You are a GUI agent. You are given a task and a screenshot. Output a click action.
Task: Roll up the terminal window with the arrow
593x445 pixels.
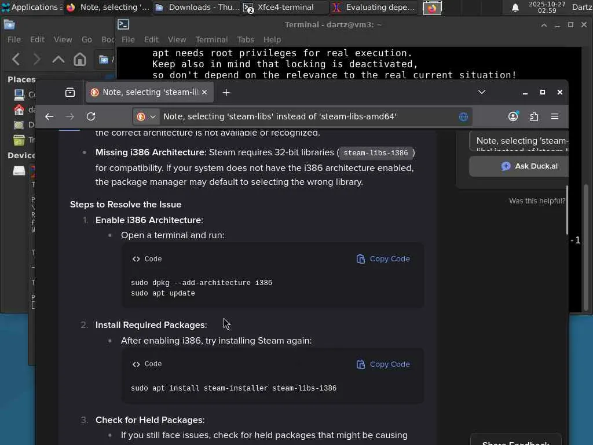click(544, 25)
